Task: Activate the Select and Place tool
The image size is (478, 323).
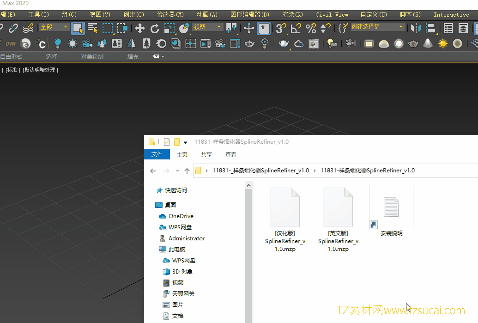Action: 184,28
